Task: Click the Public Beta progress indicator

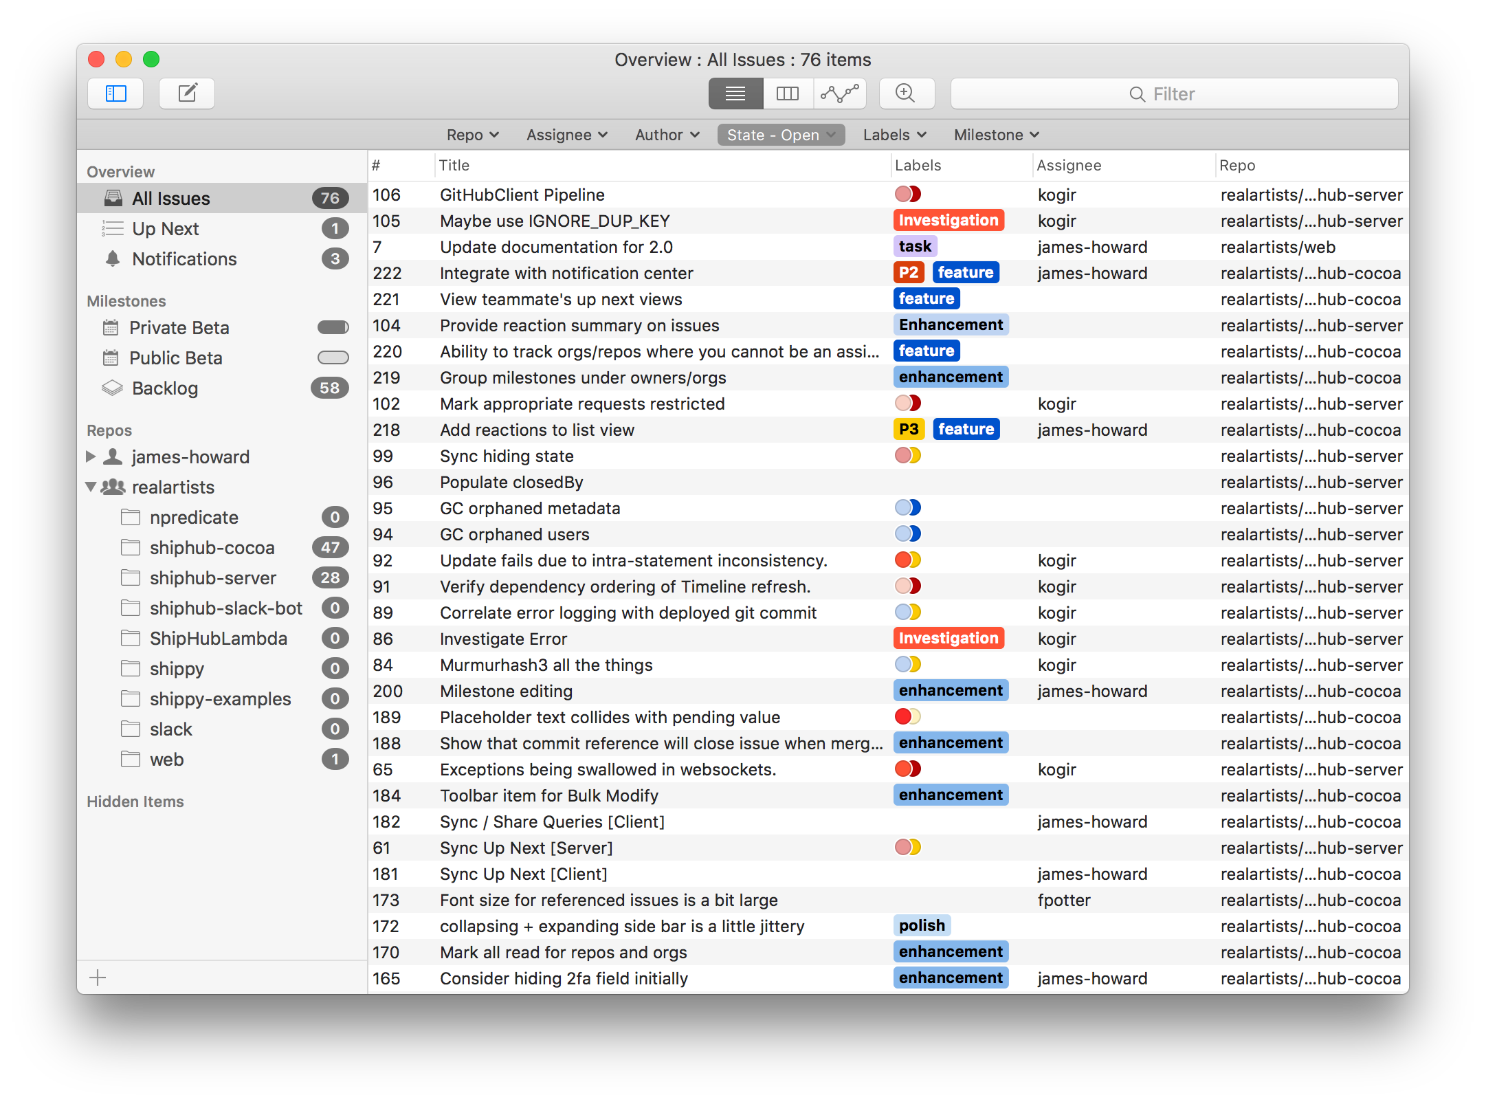Action: [333, 357]
